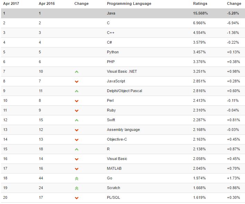Screen dimensions: 245x204
Task: Click the Objective-C language name
Action: coord(117,139)
